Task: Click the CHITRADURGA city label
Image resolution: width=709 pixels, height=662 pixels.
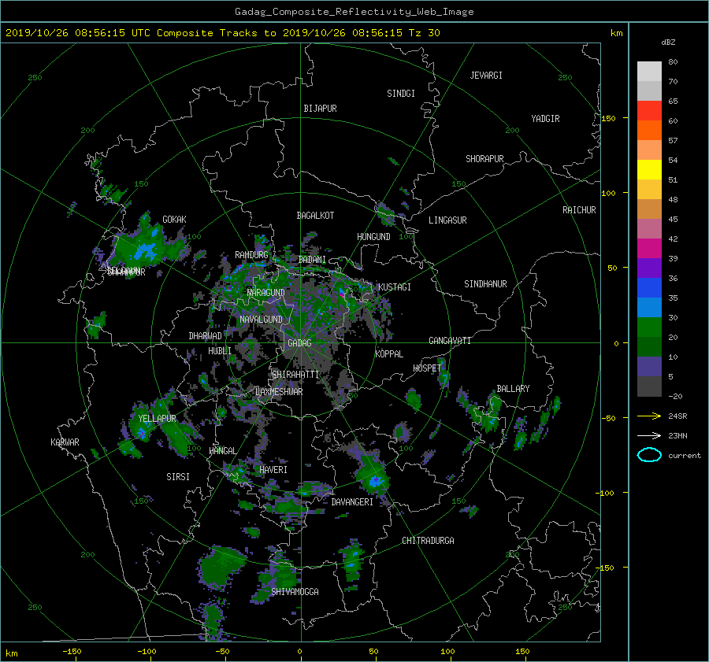Action: (x=429, y=541)
